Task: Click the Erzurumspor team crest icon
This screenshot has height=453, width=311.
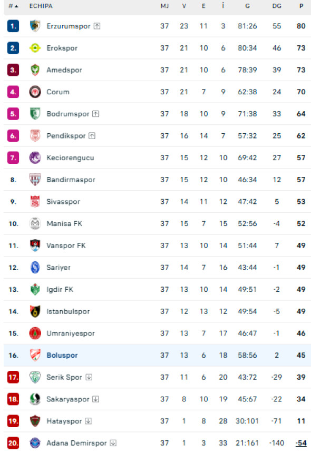Action: click(x=35, y=26)
